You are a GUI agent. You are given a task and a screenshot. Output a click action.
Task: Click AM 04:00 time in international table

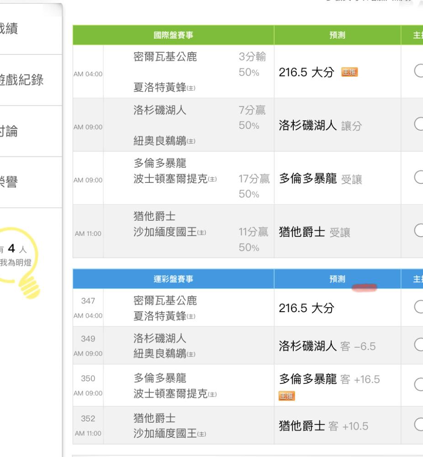88,74
